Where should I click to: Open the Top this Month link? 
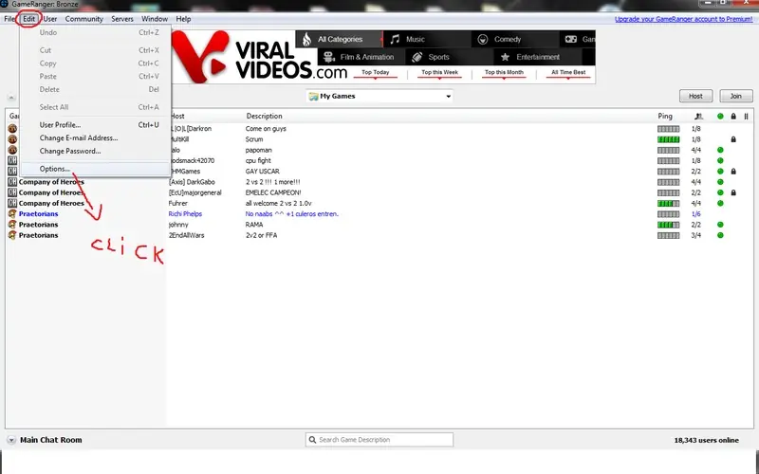[504, 72]
